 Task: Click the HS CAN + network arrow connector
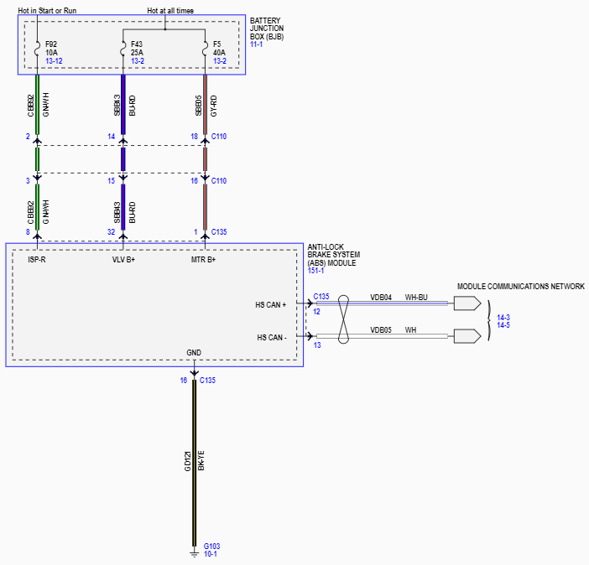pyautogui.click(x=467, y=303)
